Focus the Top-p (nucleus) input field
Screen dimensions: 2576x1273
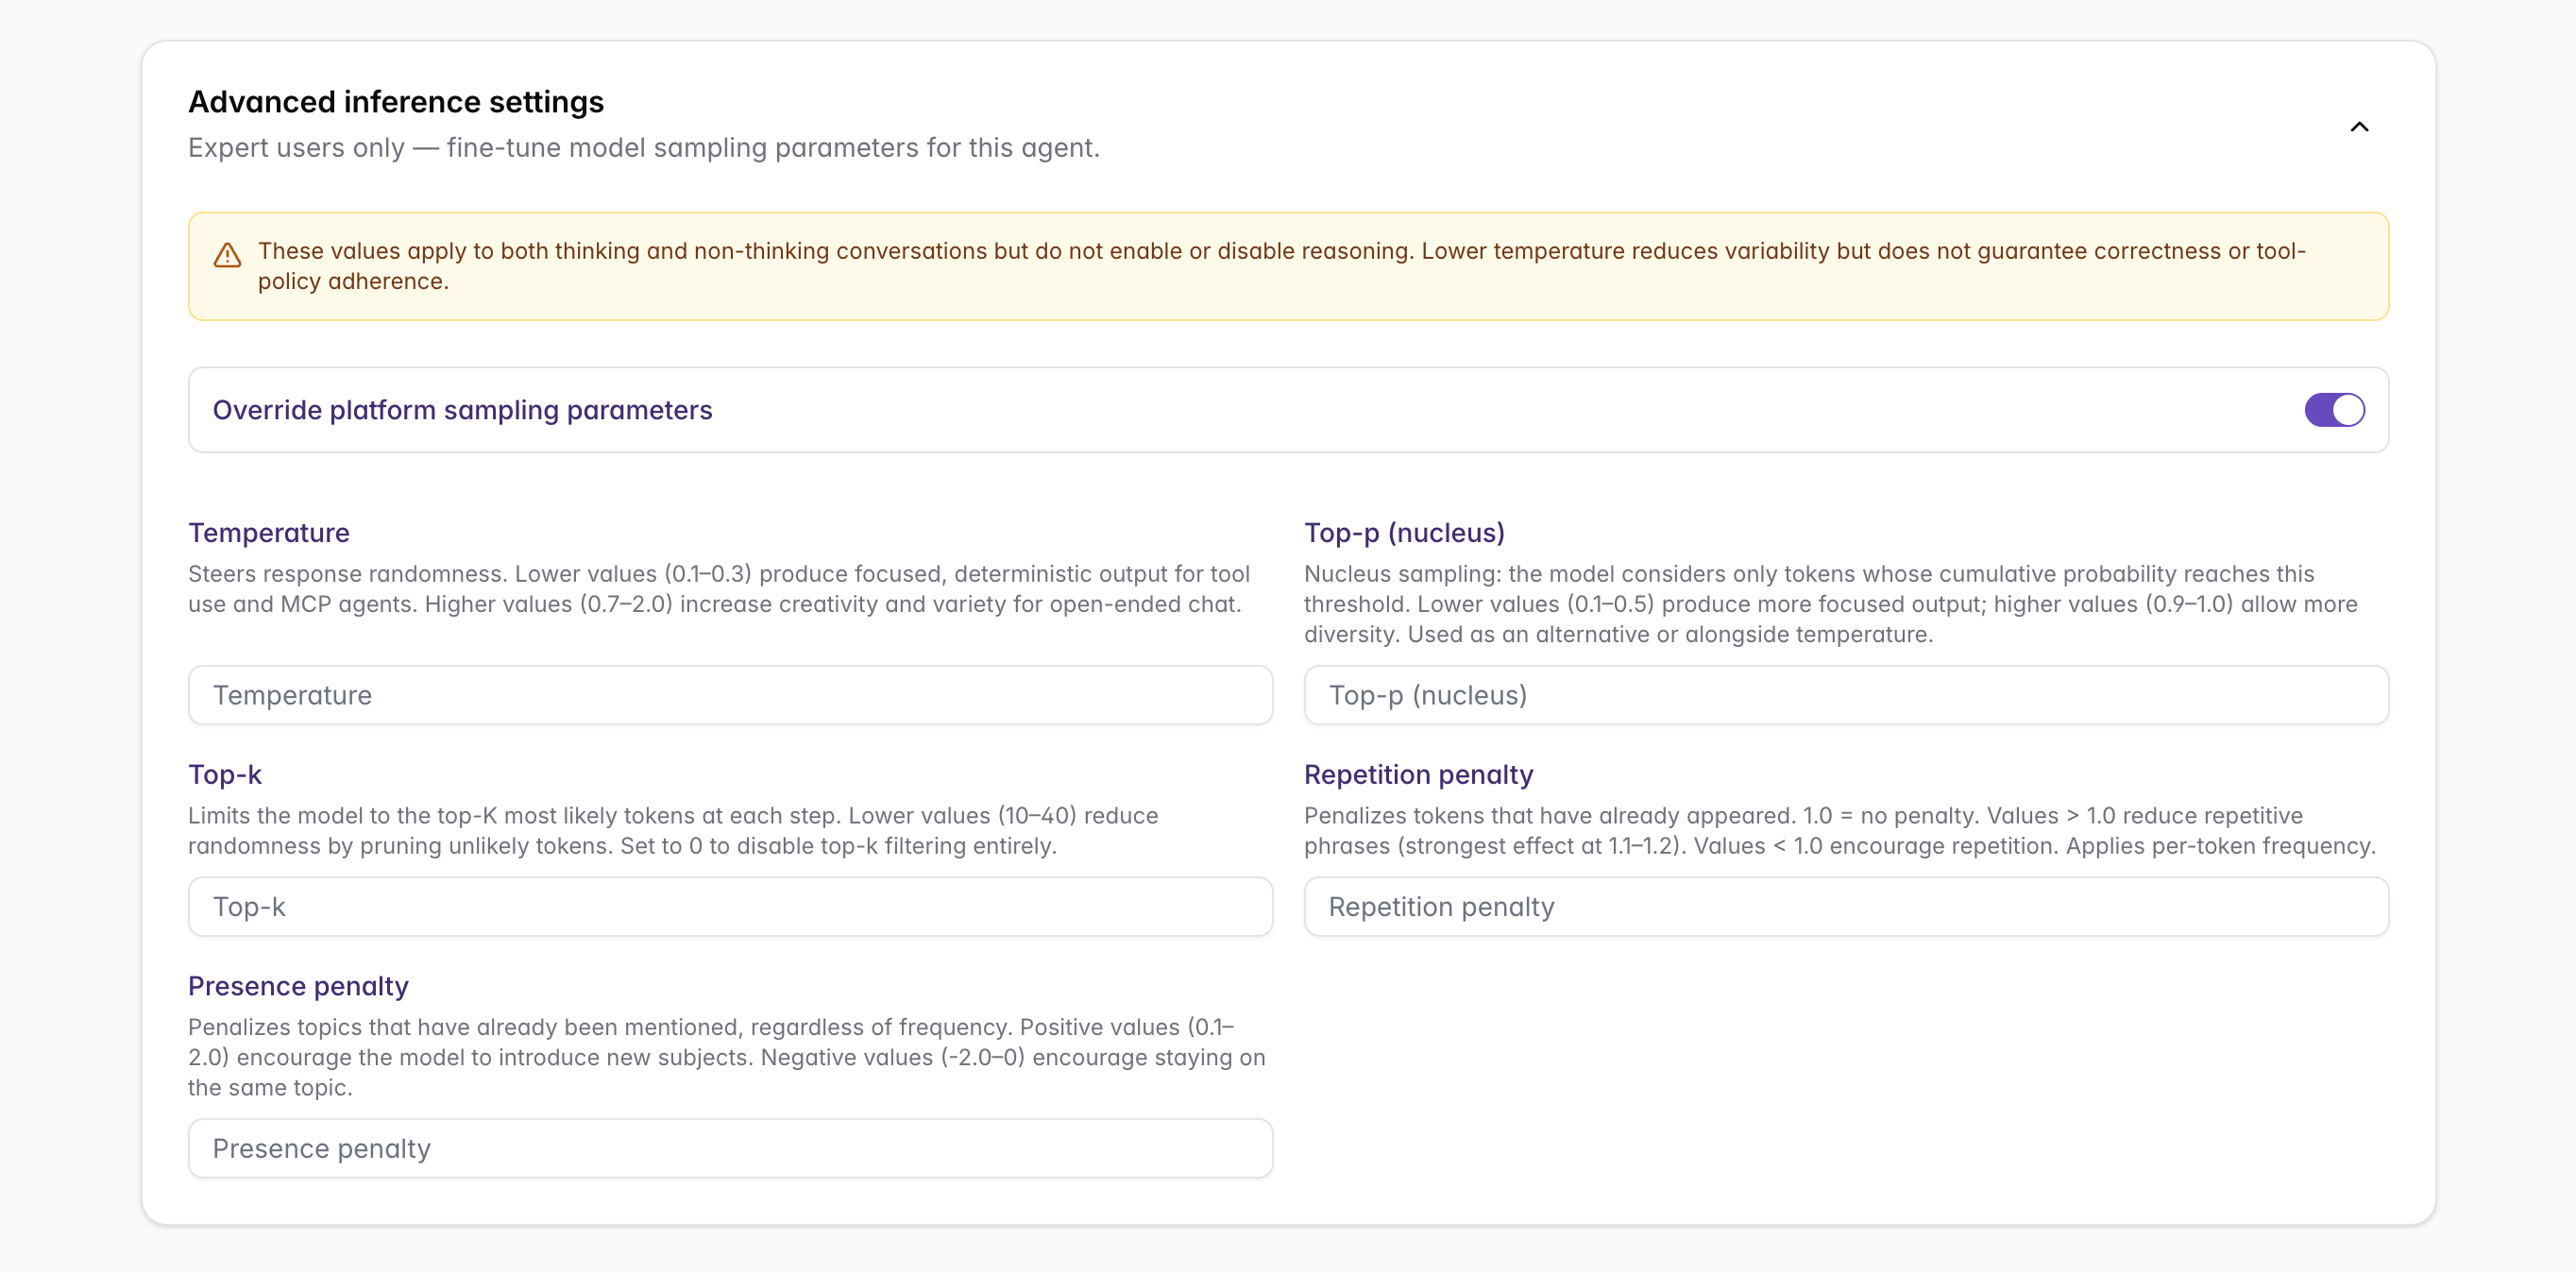pos(1846,695)
